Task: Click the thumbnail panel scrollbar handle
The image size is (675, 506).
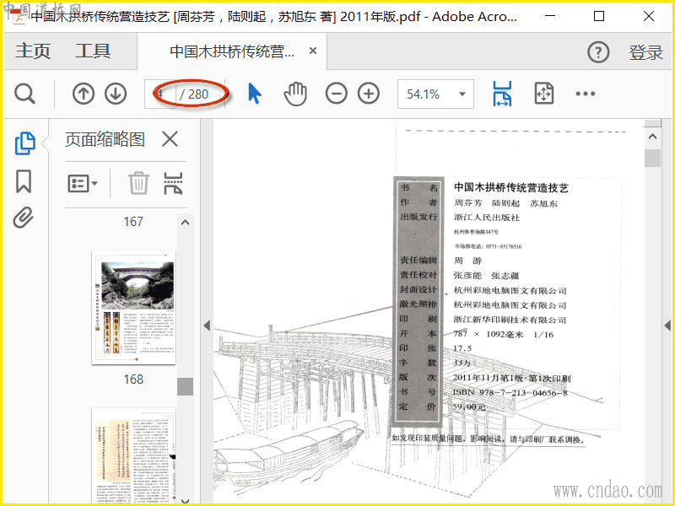Action: pyautogui.click(x=185, y=386)
